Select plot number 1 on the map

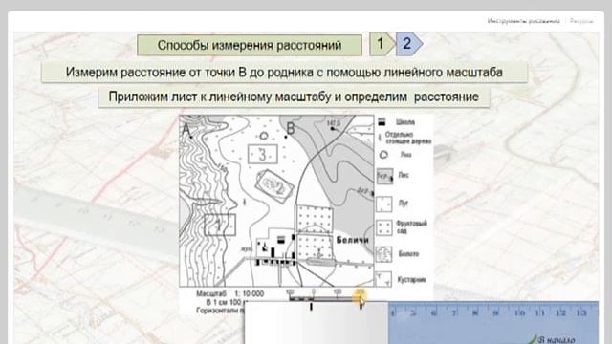pos(220,225)
